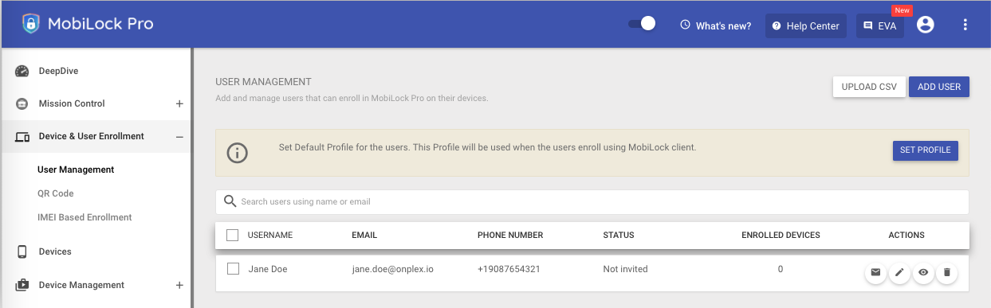The width and height of the screenshot is (991, 308).
Task: Expand the Device Management section
Action: (x=179, y=285)
